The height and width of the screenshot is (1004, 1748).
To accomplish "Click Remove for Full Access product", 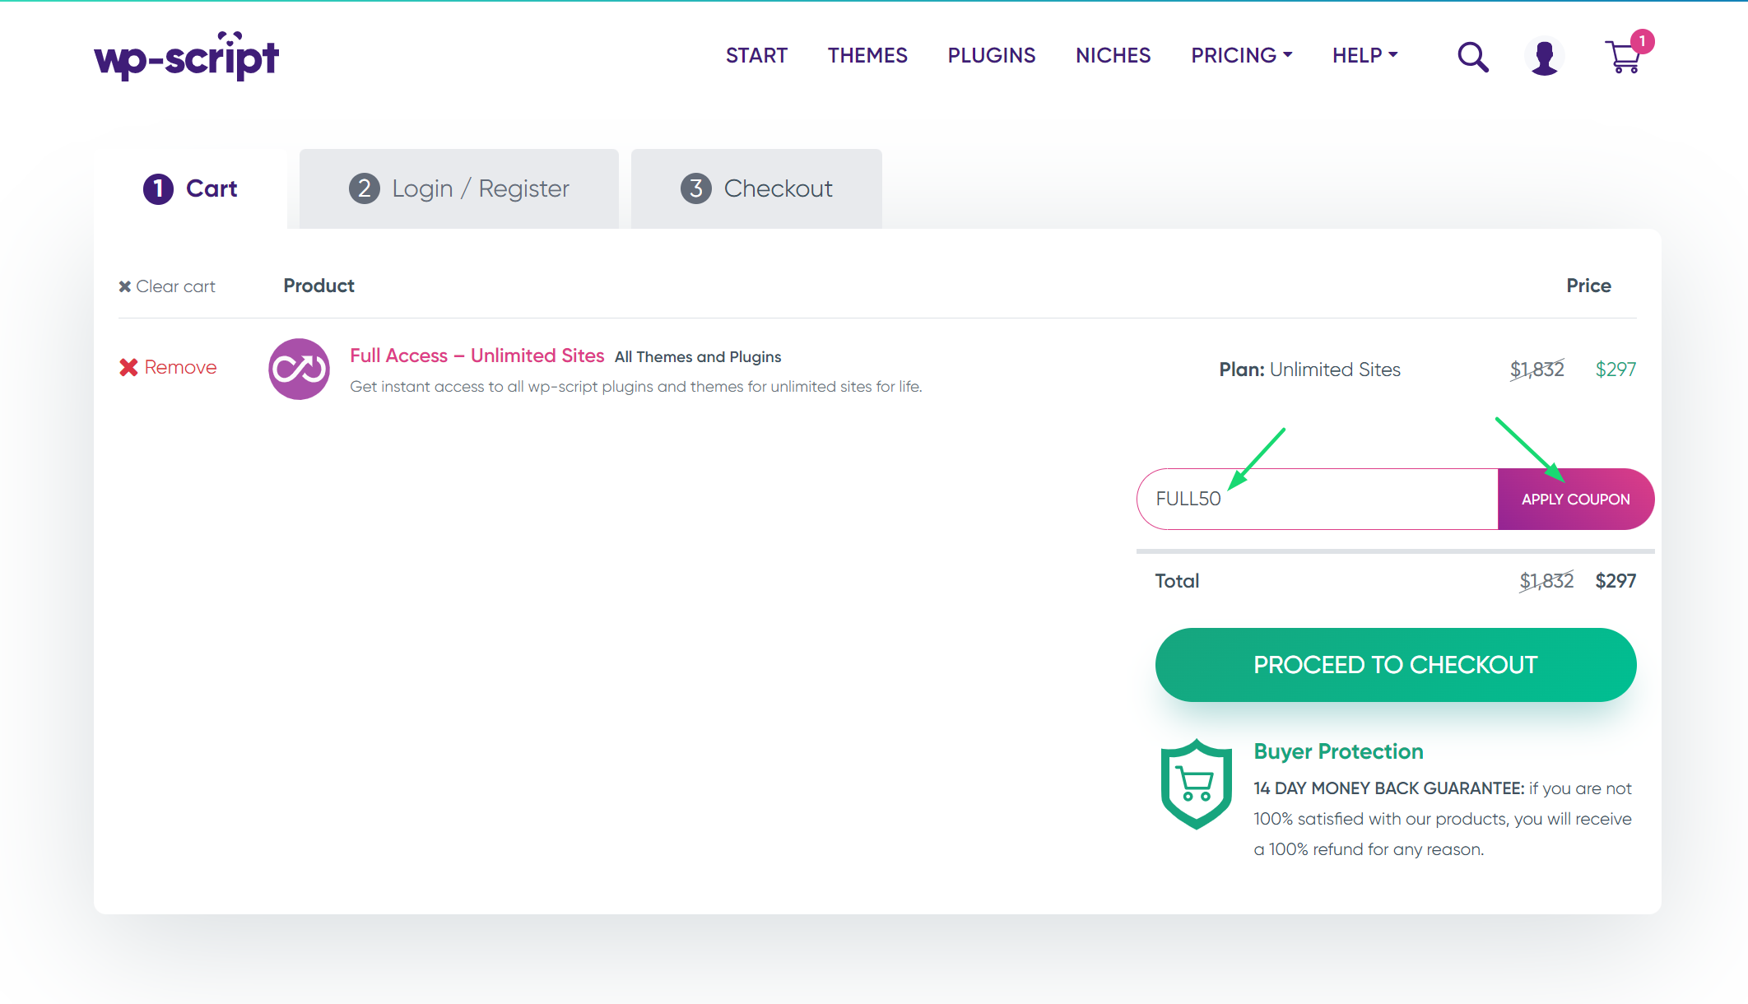I will tap(168, 367).
